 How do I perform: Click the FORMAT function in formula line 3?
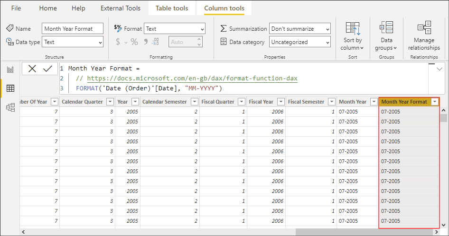(x=87, y=88)
